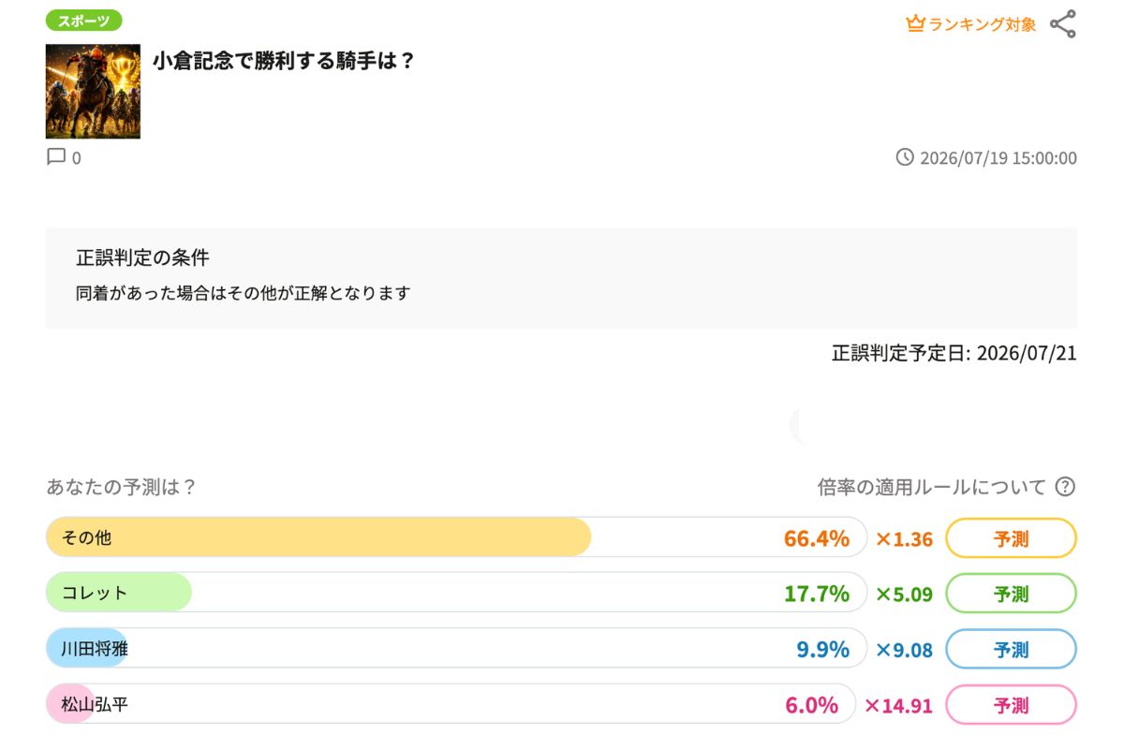Image resolution: width=1124 pixels, height=749 pixels.
Task: Open the comments speech bubble icon
Action: pyautogui.click(x=56, y=157)
